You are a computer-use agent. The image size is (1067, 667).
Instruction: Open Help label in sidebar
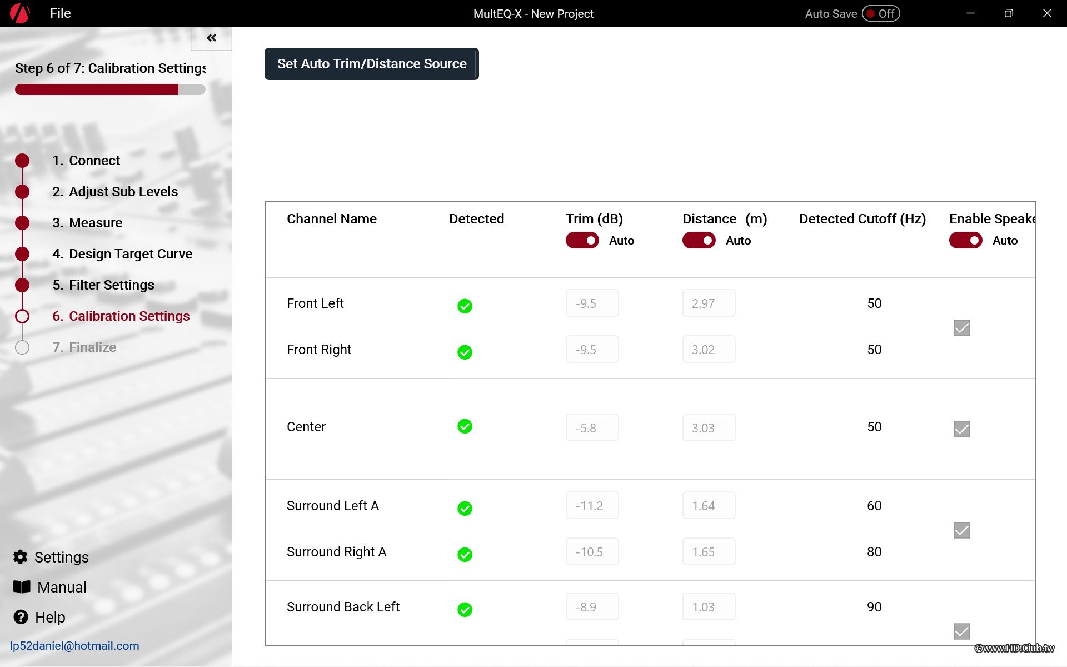pos(50,617)
